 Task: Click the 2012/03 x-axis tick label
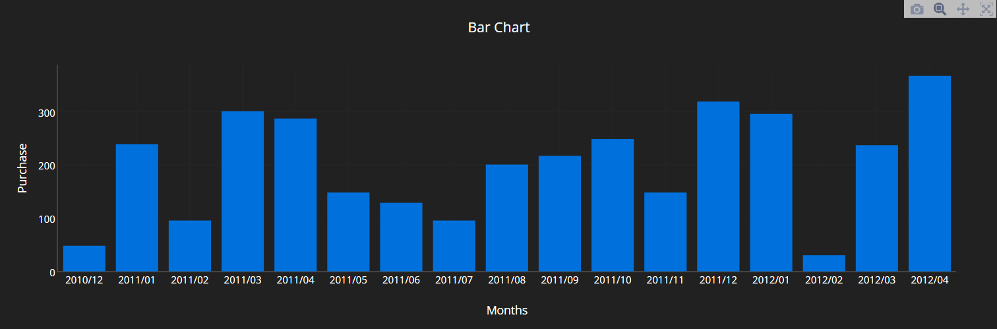(876, 280)
